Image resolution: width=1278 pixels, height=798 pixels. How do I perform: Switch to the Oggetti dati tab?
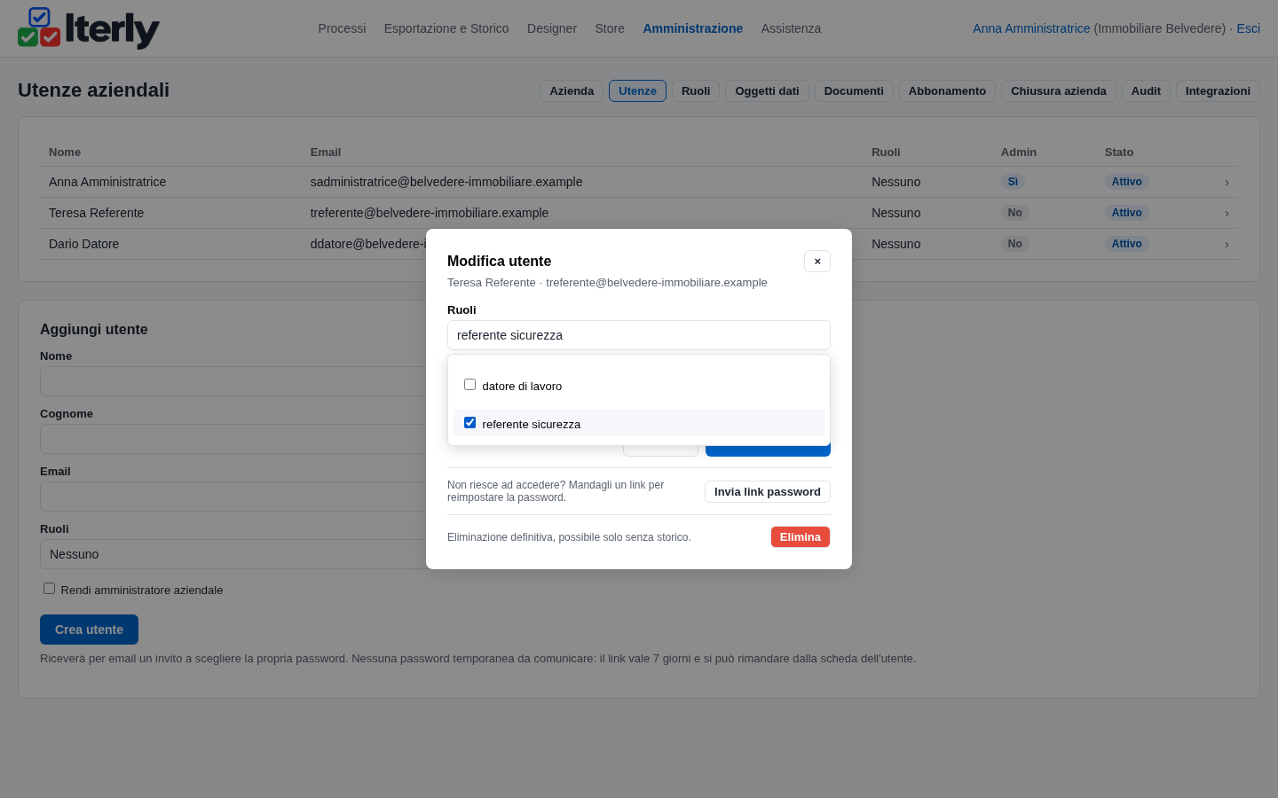(x=767, y=91)
